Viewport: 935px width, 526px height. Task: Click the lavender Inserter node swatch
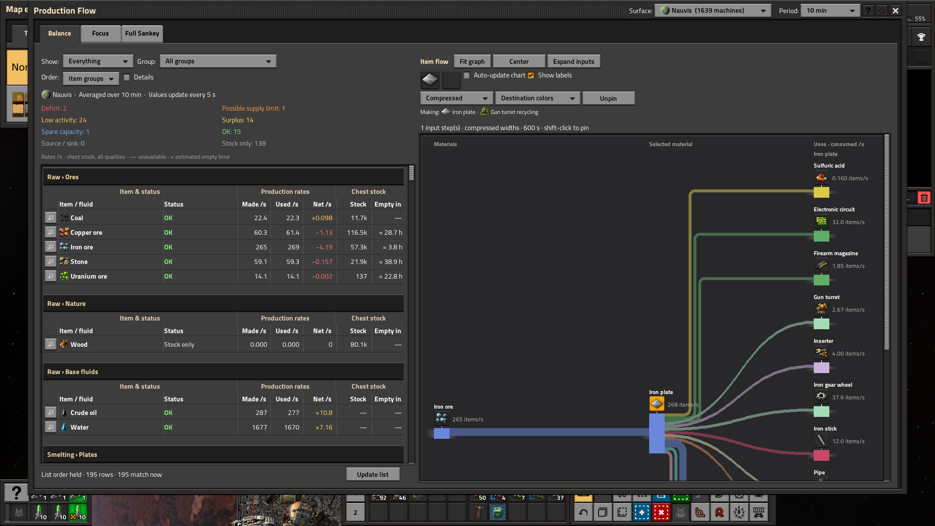[822, 368]
